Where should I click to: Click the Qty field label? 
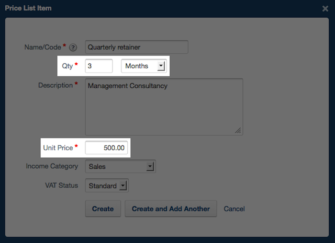coord(67,66)
